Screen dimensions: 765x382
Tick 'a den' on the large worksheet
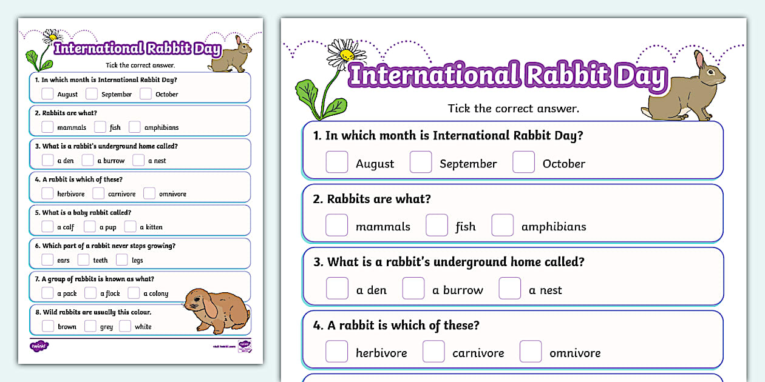point(337,288)
